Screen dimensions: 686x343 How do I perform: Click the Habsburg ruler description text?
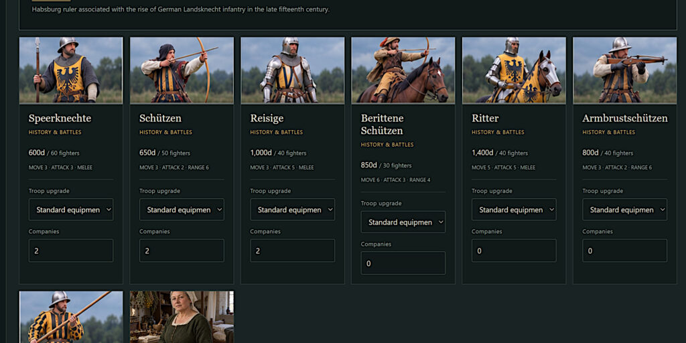click(181, 9)
